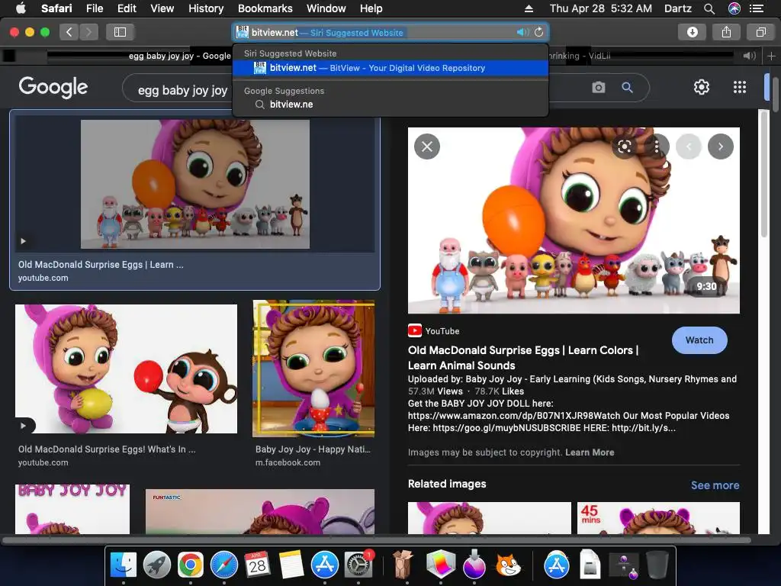Show tab overview button
This screenshot has height=586, width=781.
[760, 32]
